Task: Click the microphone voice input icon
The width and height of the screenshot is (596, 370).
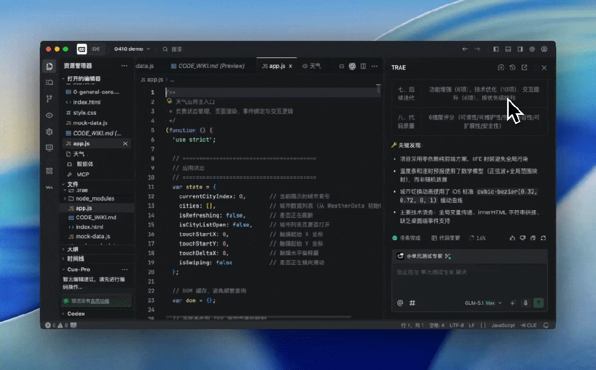Action: click(526, 303)
